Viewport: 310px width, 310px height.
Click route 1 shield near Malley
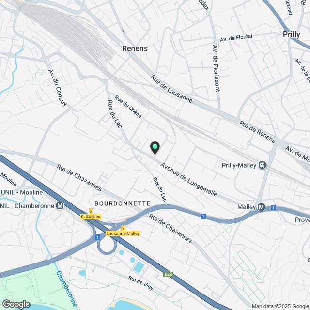[x=273, y=208]
